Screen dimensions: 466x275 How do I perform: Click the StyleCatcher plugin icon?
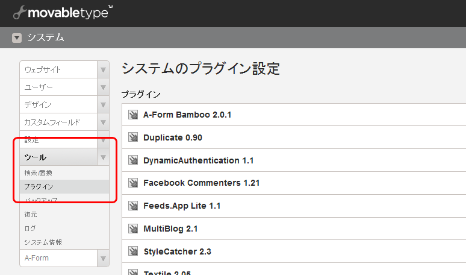coord(133,251)
